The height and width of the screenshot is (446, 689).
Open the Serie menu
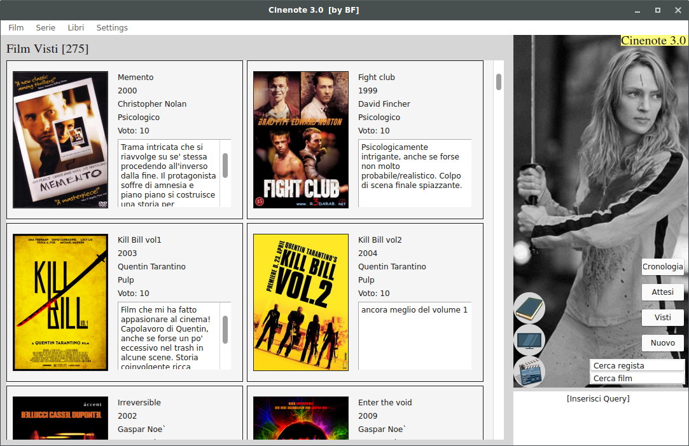(45, 28)
